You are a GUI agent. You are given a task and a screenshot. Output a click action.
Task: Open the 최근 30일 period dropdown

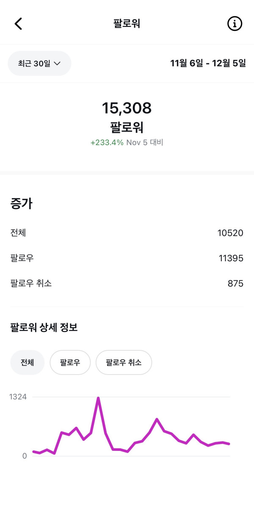pos(39,64)
